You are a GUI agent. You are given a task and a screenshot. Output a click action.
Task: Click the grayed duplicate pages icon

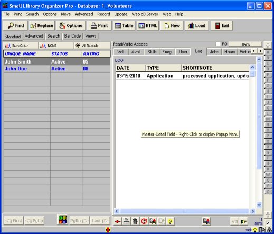coord(162,221)
